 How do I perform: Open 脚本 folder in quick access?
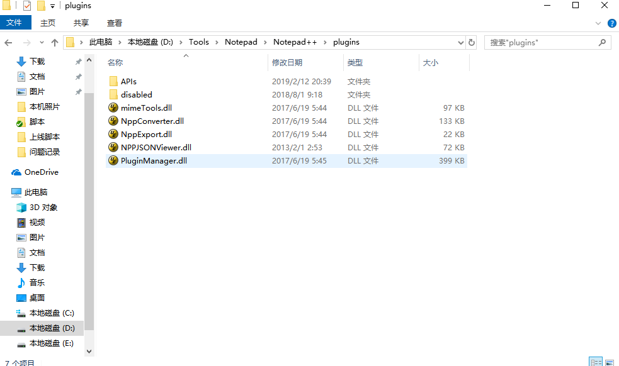30,122
